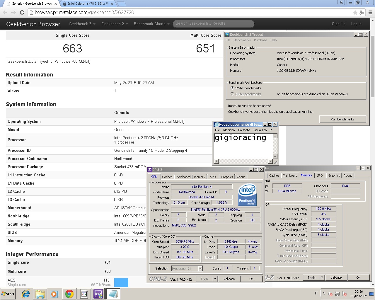Click the gigioracing text in Notepad
Viewport: 375px width, 300px height.
240,138
